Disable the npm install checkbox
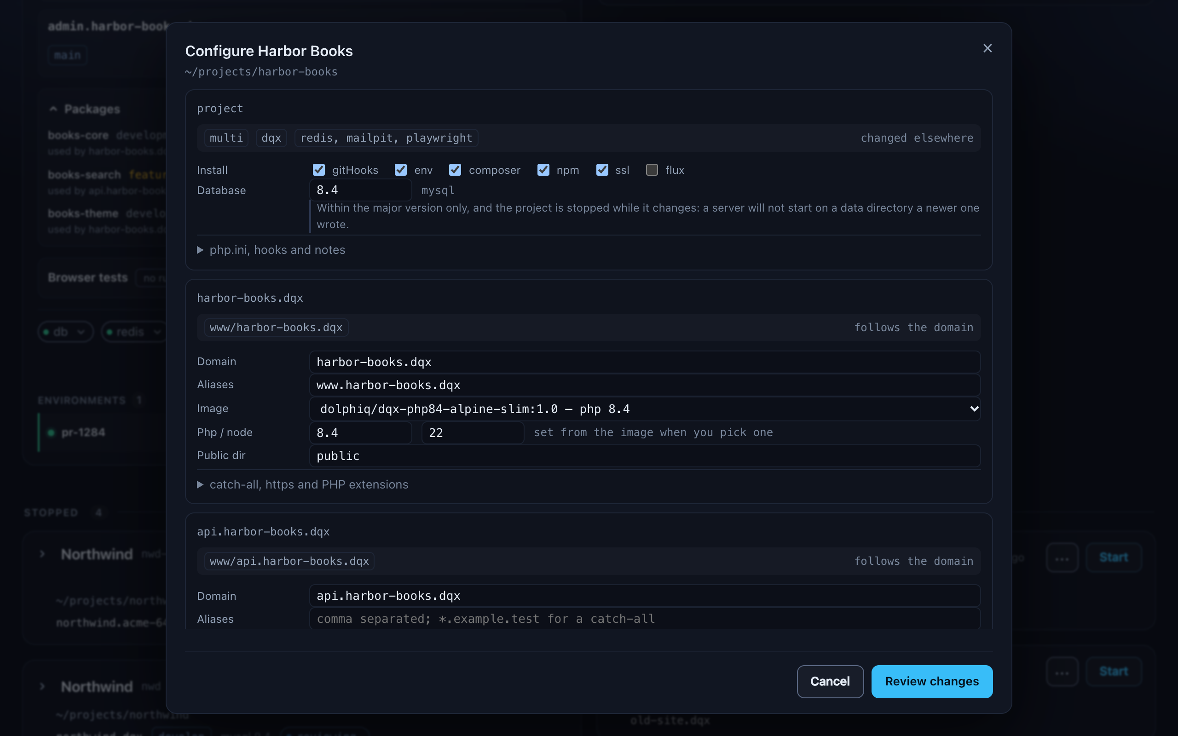This screenshot has width=1178, height=736. click(543, 169)
